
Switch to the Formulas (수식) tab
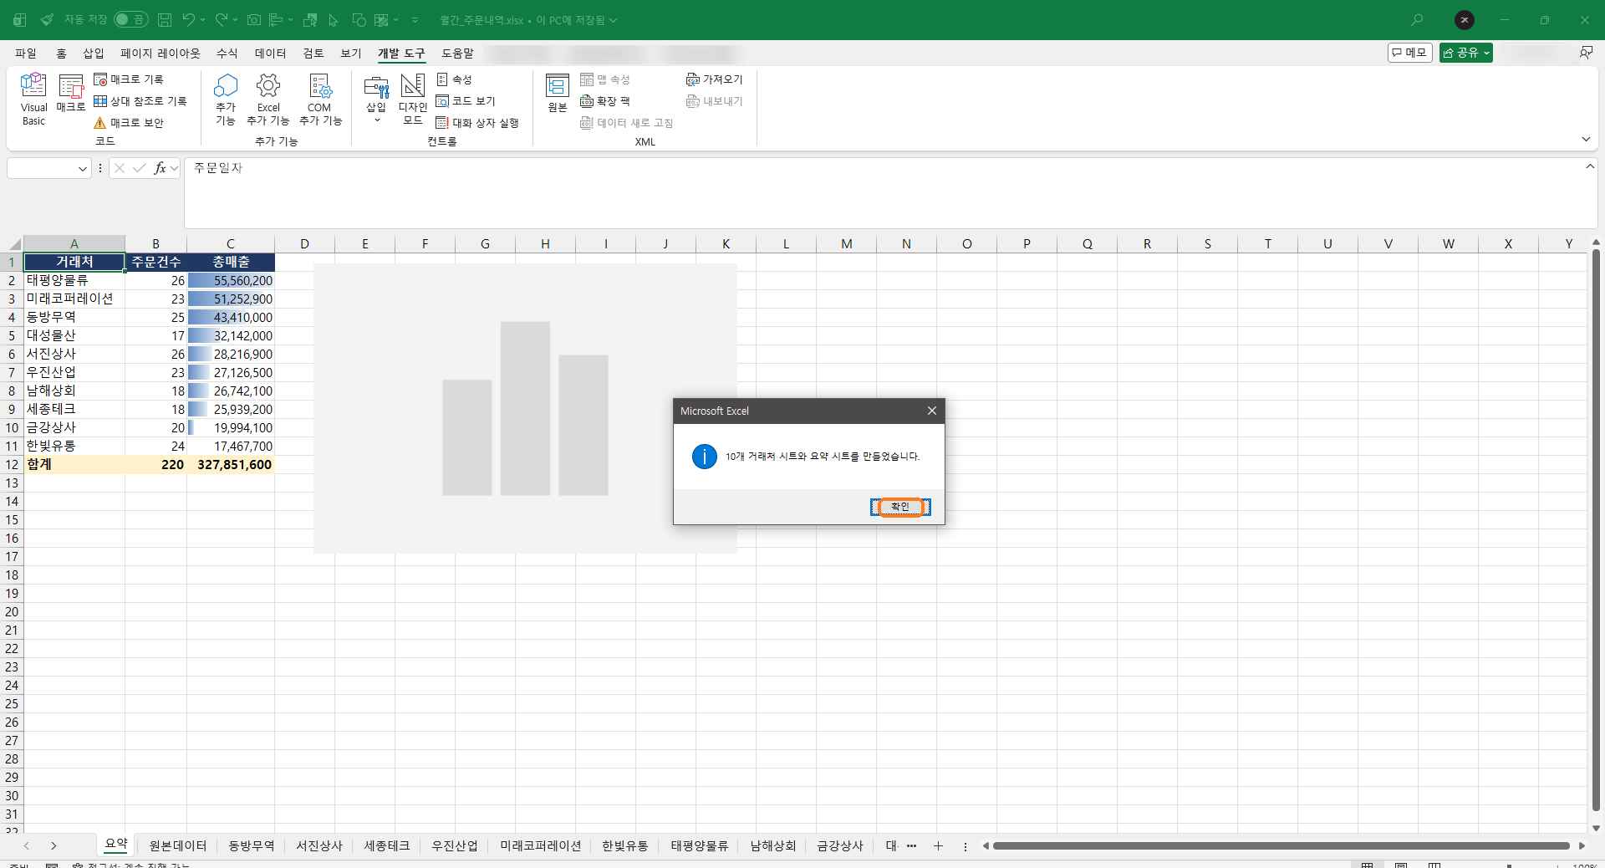tap(227, 53)
